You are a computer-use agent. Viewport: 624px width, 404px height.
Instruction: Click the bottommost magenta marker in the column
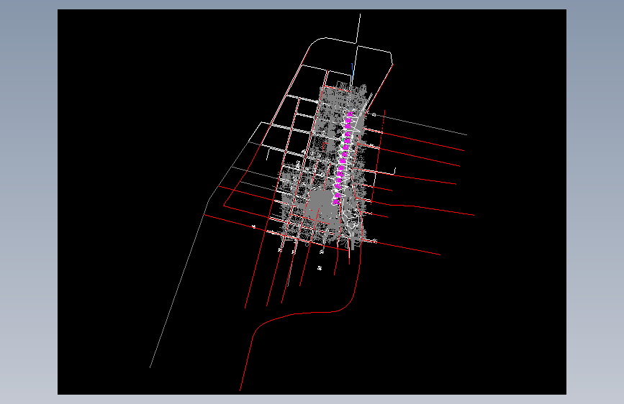click(x=336, y=202)
